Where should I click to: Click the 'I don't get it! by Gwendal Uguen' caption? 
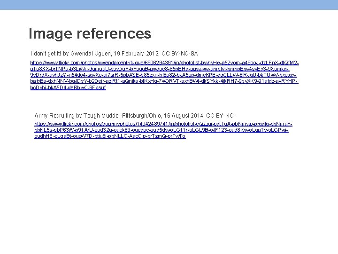(x=114, y=53)
